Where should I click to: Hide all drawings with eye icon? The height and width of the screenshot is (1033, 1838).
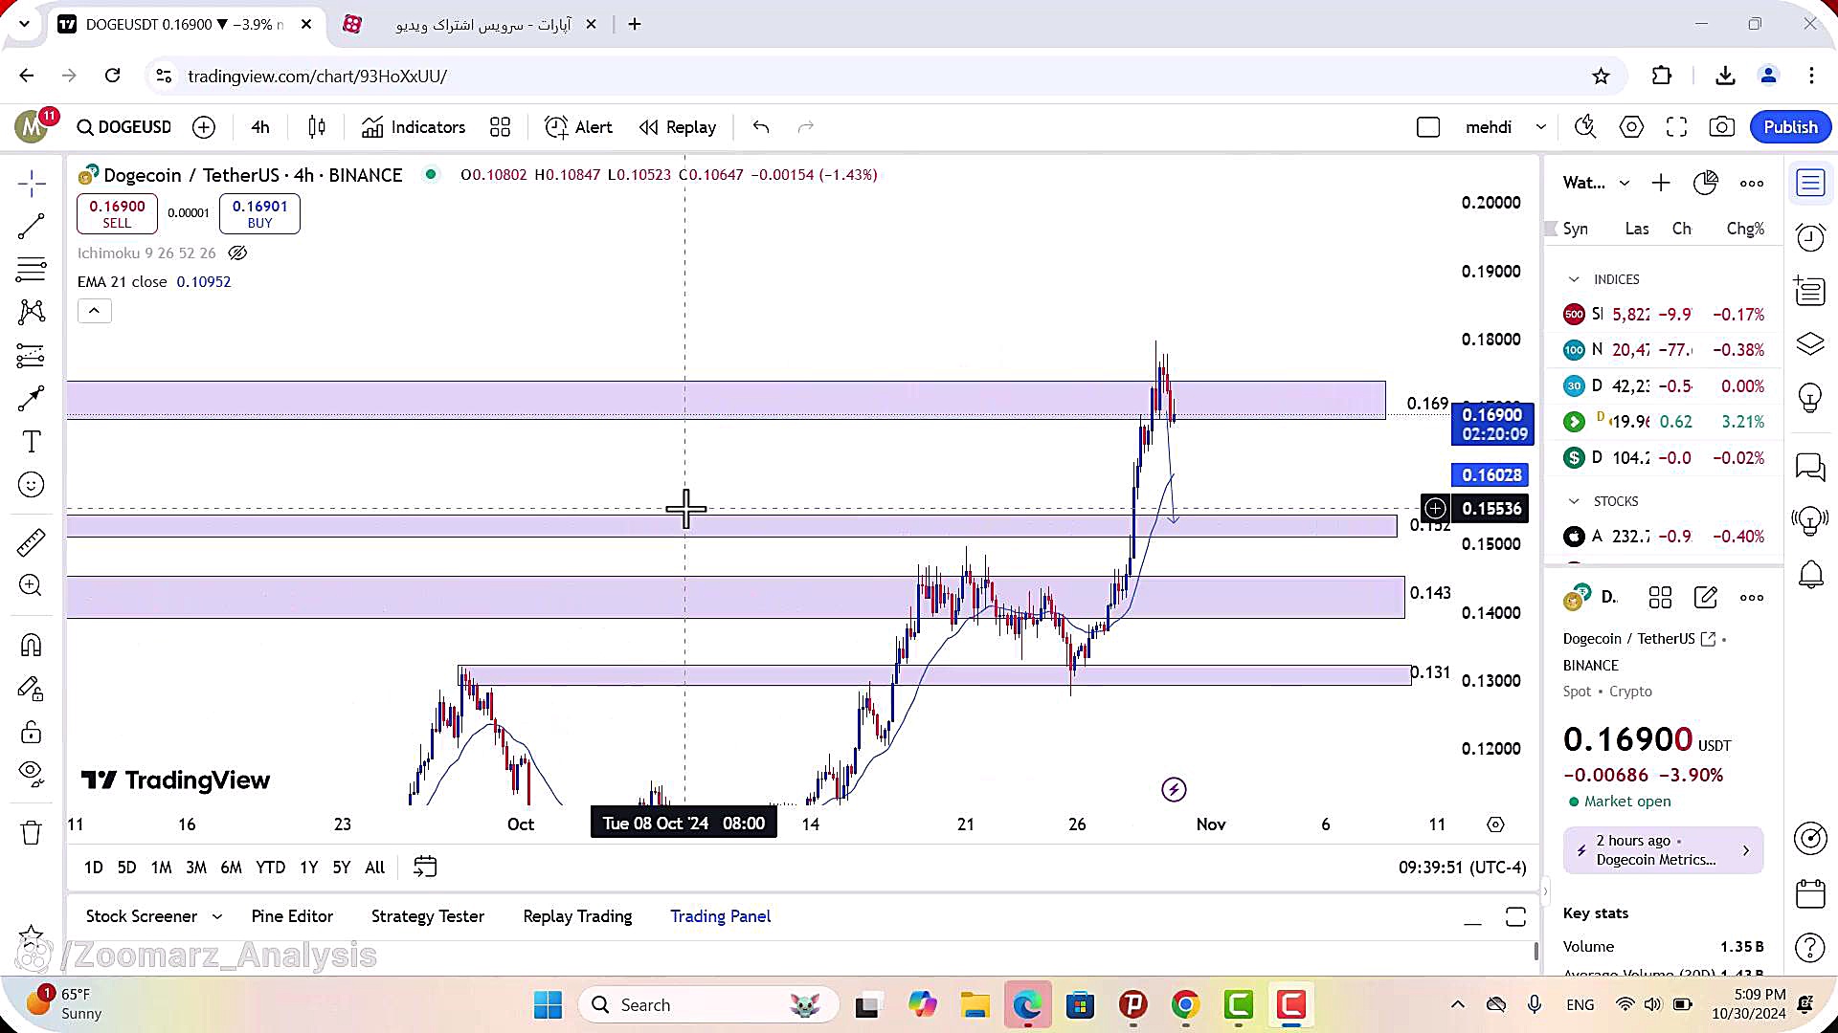pyautogui.click(x=32, y=774)
